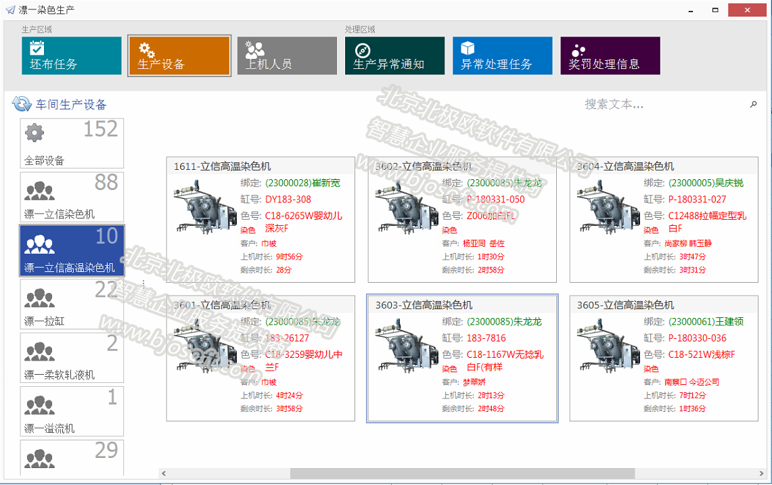772x485 pixels.
Task: Maximize the 漂一染色生产 window
Action: (x=715, y=10)
